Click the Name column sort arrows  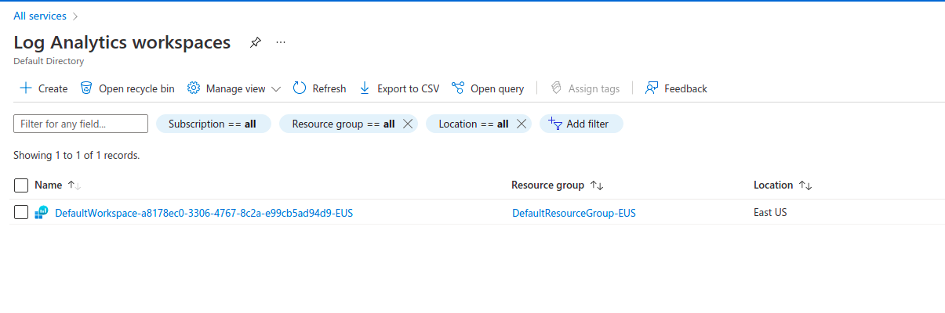pyautogui.click(x=75, y=185)
